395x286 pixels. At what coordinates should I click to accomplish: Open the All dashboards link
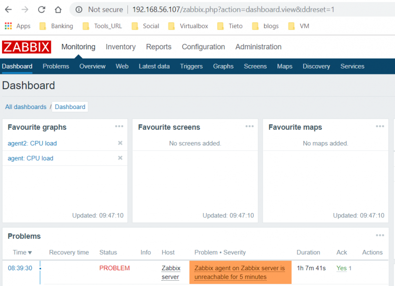point(26,107)
